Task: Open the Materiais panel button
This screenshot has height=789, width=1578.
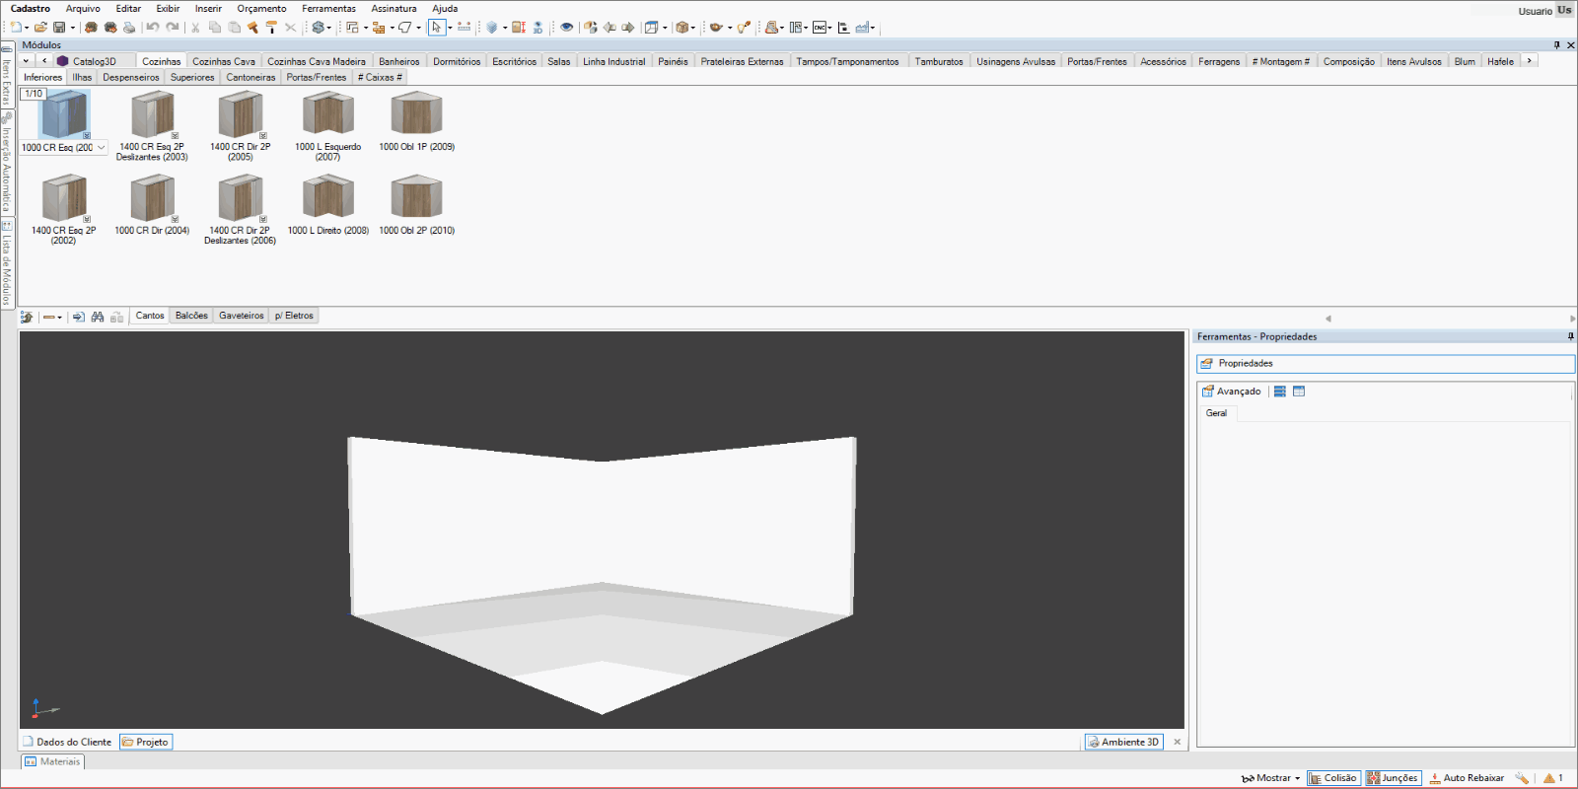Action: click(x=52, y=761)
